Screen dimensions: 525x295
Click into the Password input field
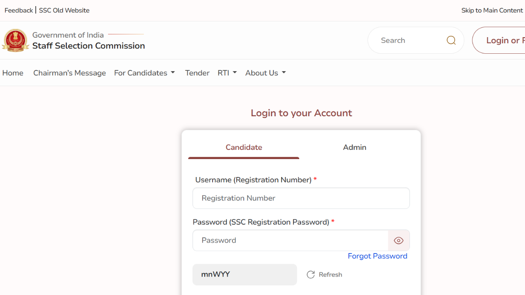[x=290, y=240]
